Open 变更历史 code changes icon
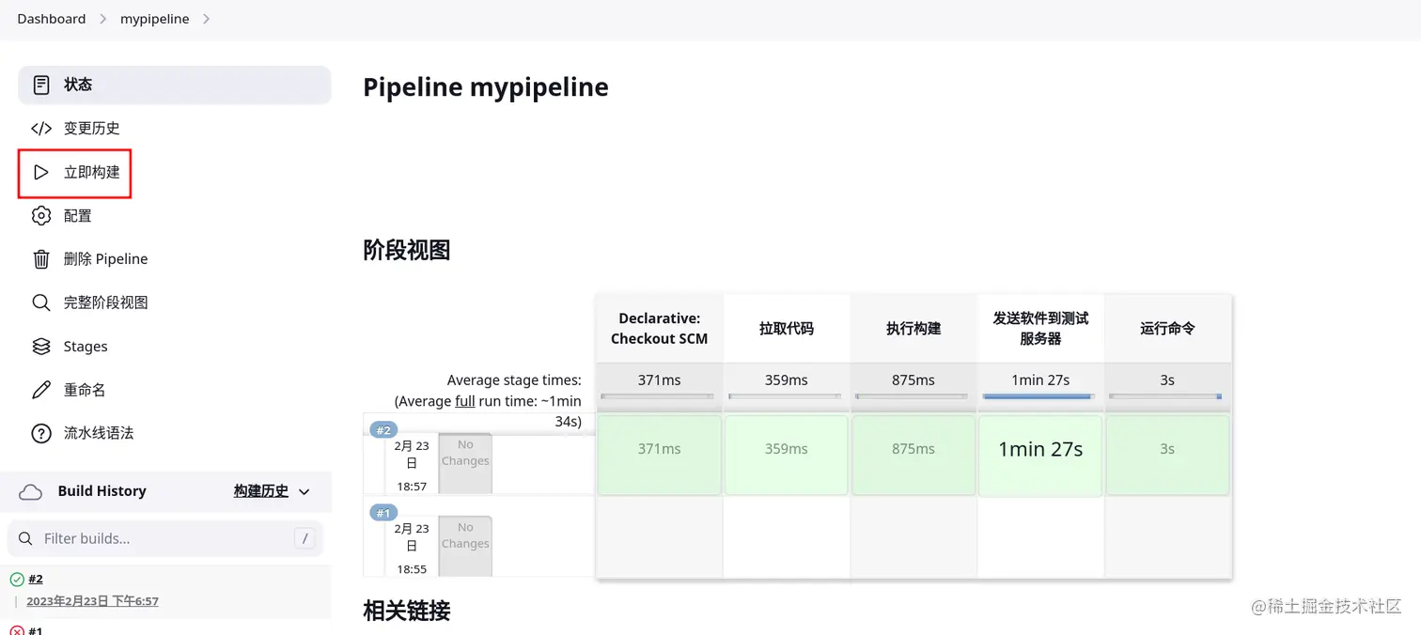Viewport: 1421px width, 635px height. 41,129
